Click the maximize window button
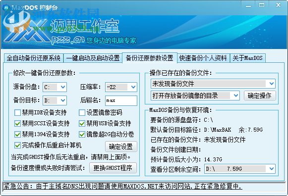288x196 pixels. [x=262, y=5]
